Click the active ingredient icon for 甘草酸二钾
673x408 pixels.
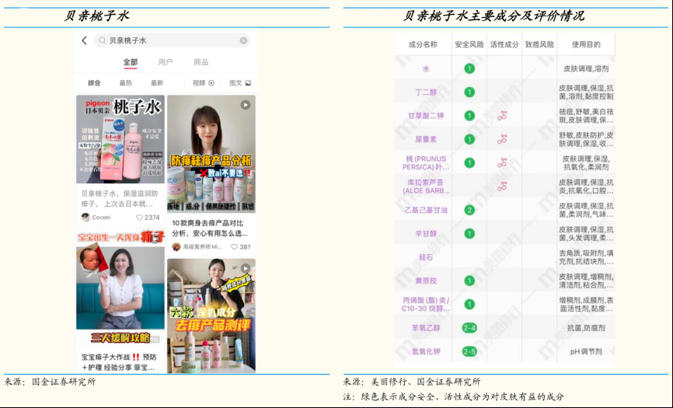point(502,116)
